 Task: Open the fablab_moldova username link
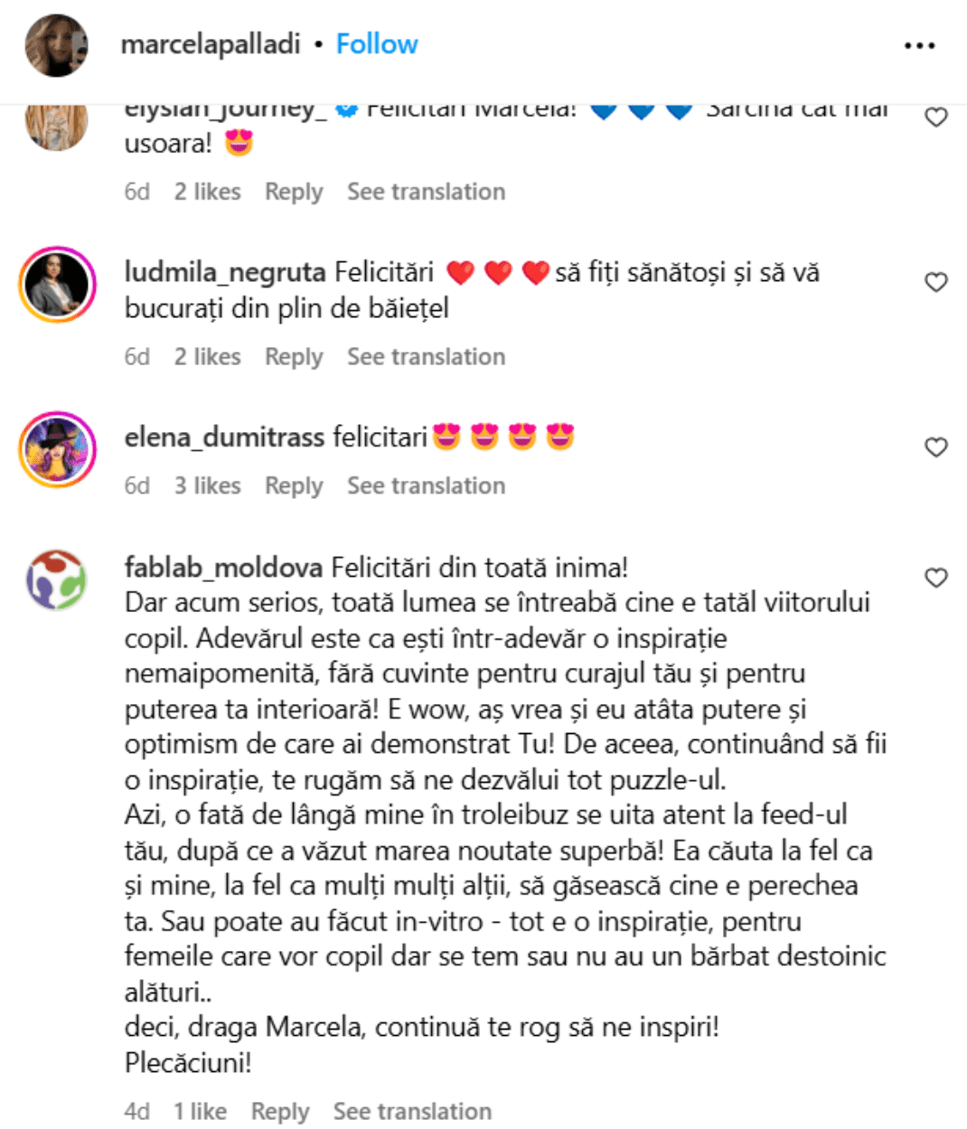pyautogui.click(x=224, y=568)
